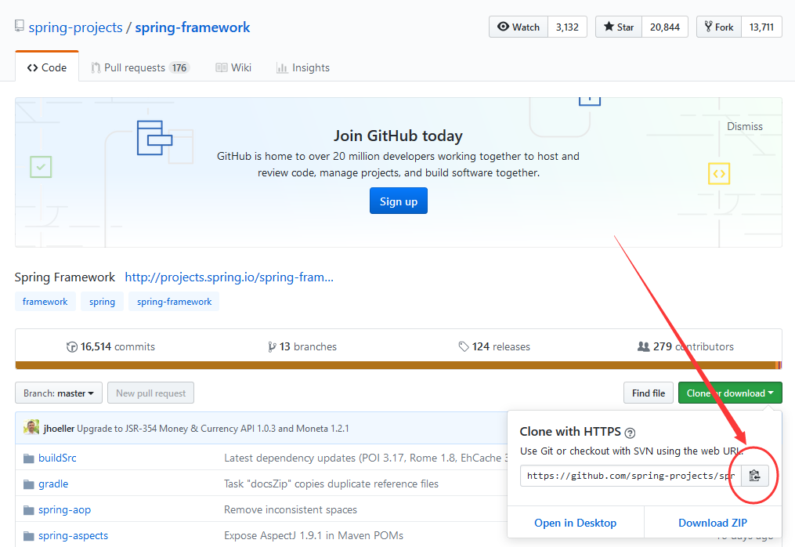Click the New pull request button
The image size is (795, 547).
pyautogui.click(x=150, y=393)
